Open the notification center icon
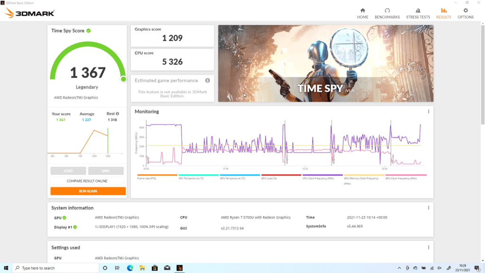 (477, 268)
